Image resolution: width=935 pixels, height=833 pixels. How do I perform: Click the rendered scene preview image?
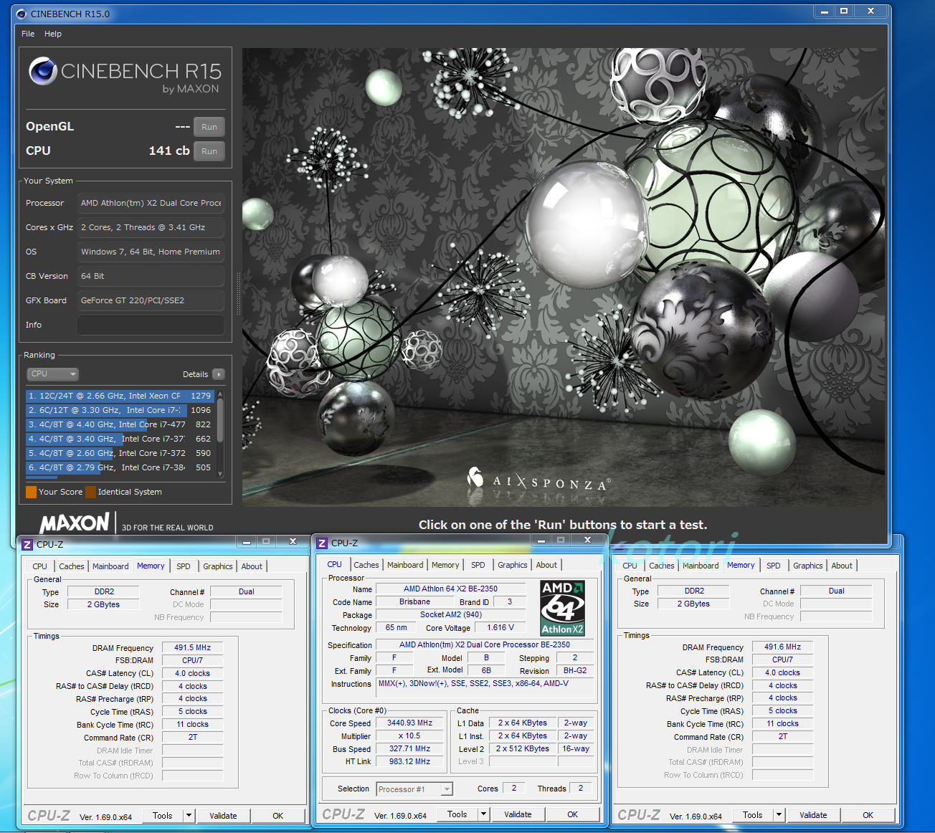point(564,277)
